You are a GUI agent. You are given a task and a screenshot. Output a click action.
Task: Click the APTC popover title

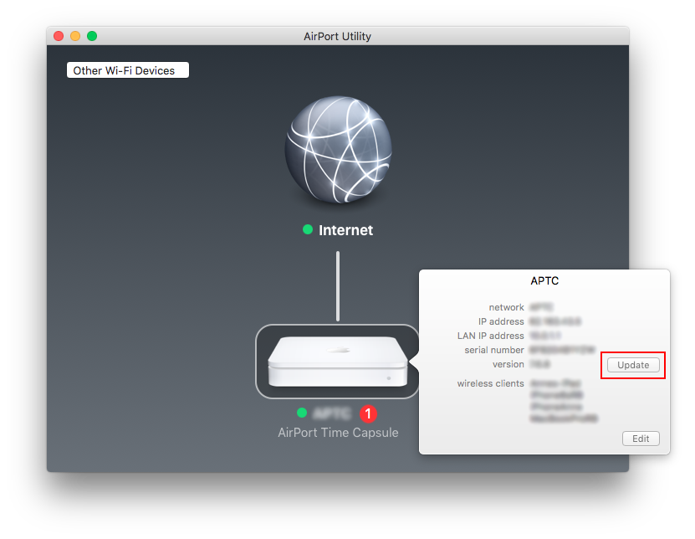coord(544,280)
